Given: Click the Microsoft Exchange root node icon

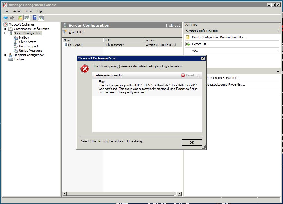Looking at the screenshot, I should click(x=6, y=24).
